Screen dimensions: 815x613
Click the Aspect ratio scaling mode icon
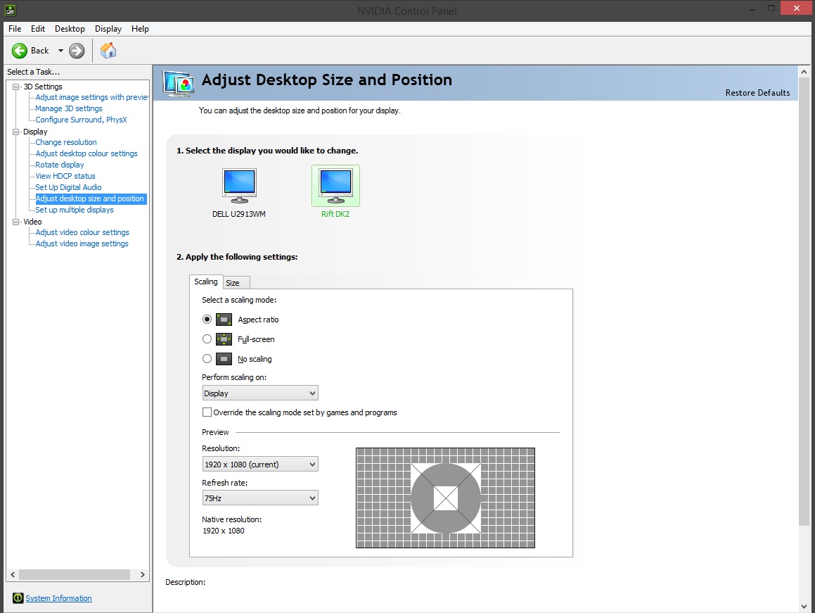(224, 320)
